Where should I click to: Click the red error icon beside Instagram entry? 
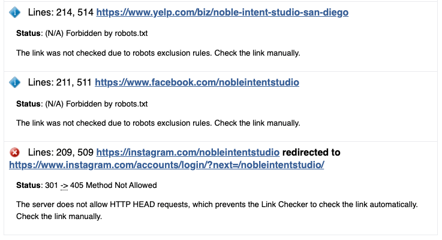pyautogui.click(x=15, y=153)
